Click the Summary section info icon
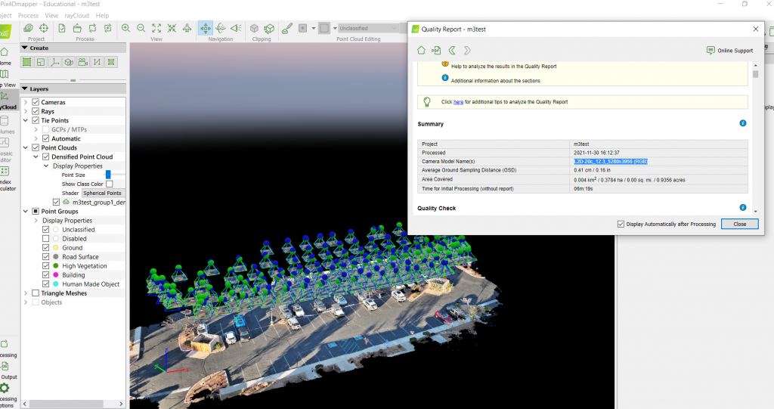The width and height of the screenshot is (774, 409). (x=743, y=123)
